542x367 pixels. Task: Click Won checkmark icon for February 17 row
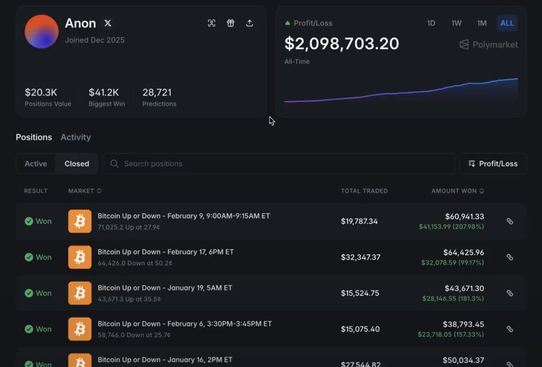pos(29,257)
